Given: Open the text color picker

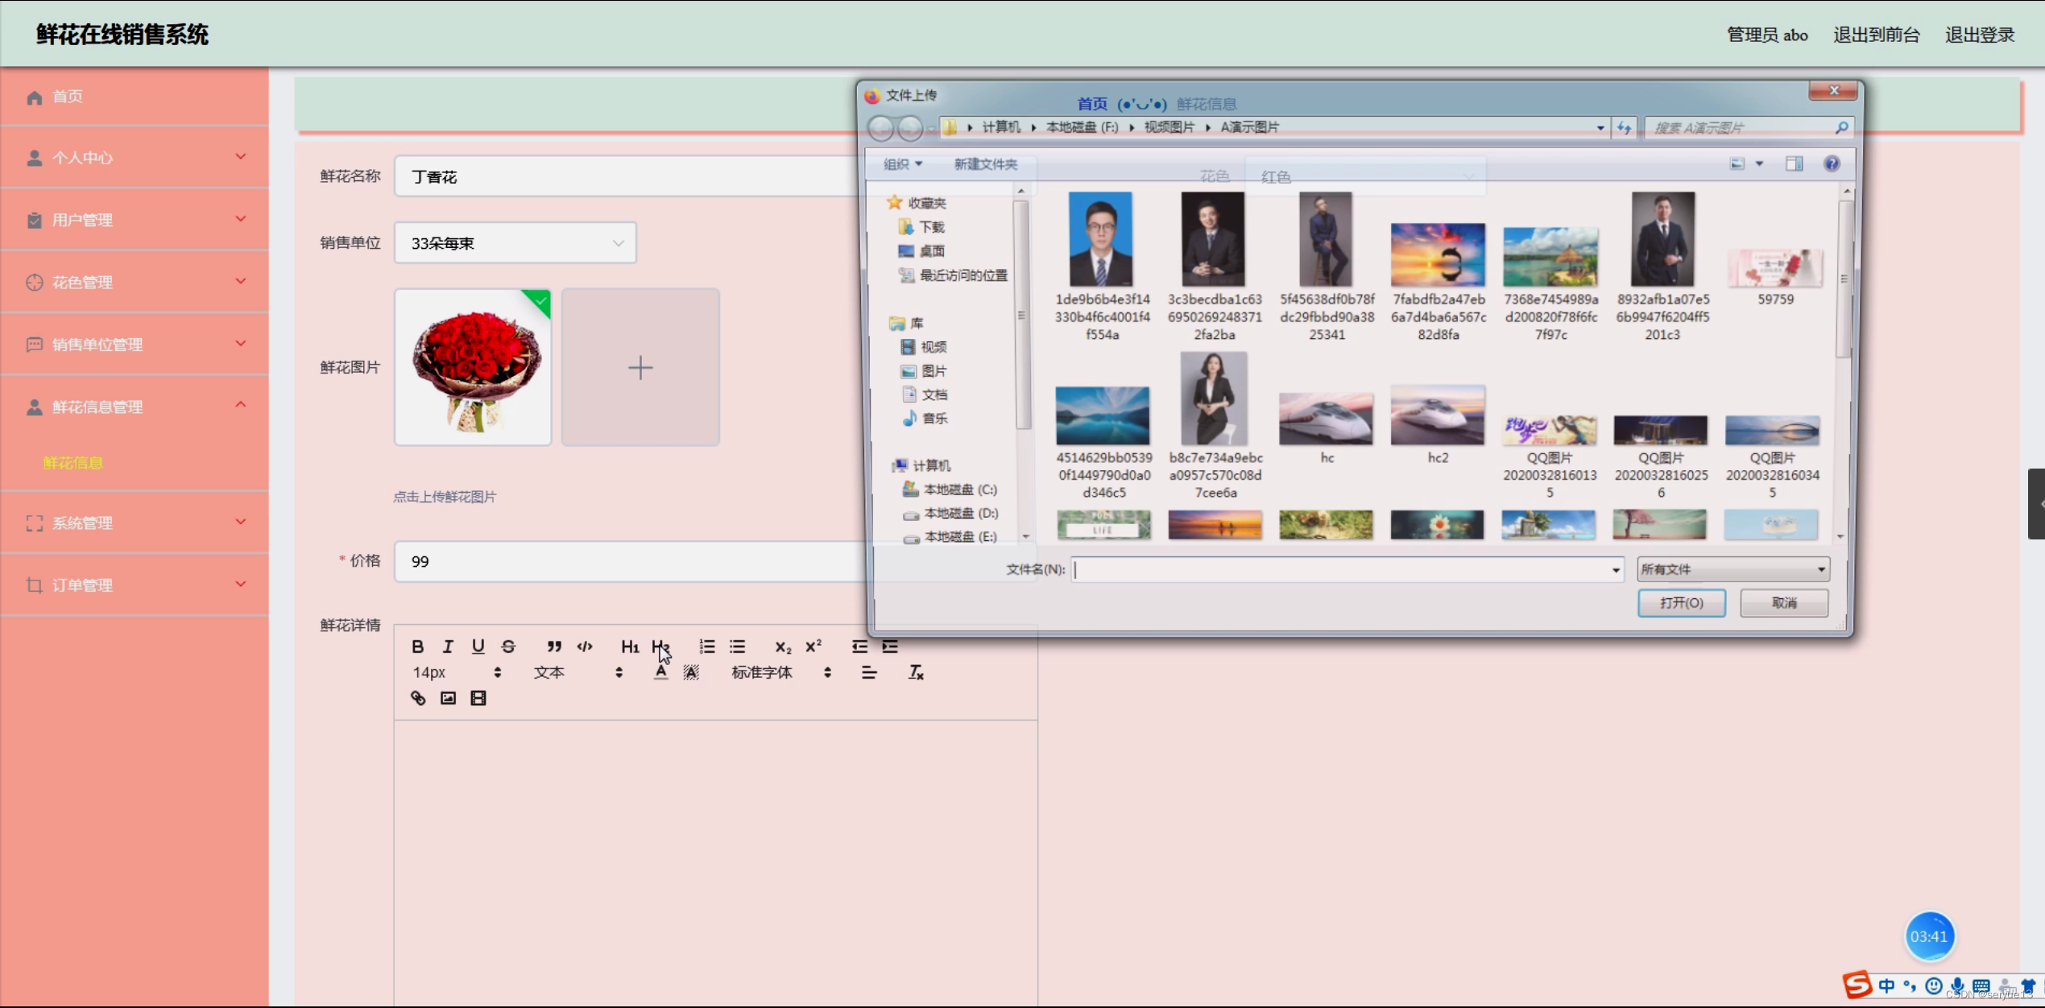Looking at the screenshot, I should (x=660, y=672).
